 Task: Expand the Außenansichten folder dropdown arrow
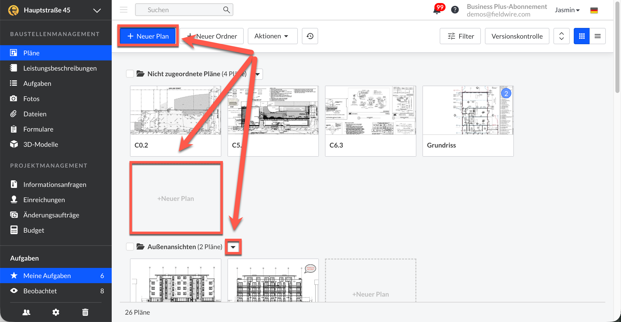(x=233, y=247)
